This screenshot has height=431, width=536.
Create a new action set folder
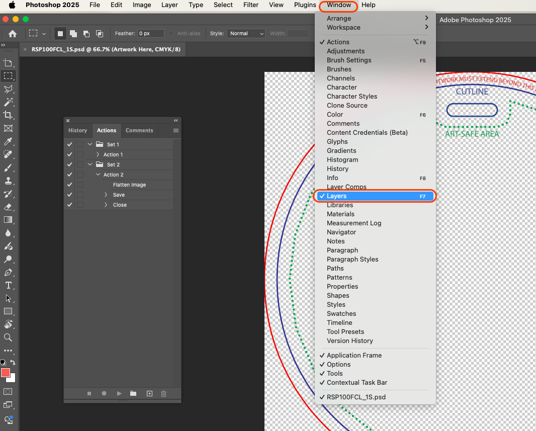click(133, 394)
